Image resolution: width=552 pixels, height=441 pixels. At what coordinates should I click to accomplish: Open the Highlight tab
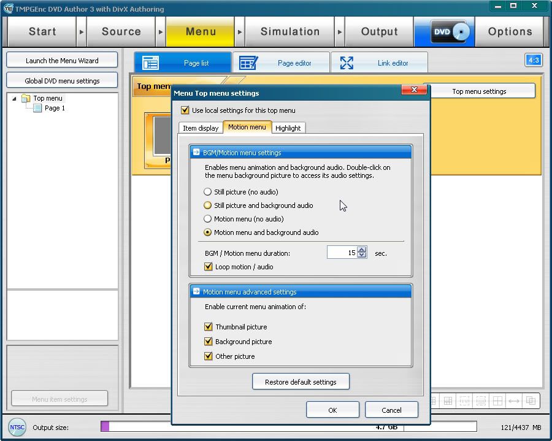pos(288,128)
